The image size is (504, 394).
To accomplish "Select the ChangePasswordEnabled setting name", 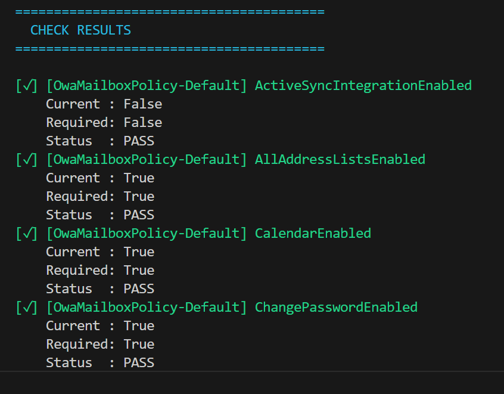I will 336,308.
